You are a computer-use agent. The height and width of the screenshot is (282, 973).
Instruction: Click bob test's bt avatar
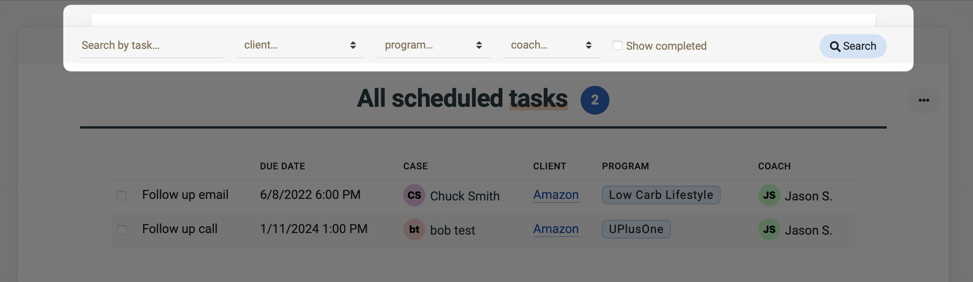(414, 229)
